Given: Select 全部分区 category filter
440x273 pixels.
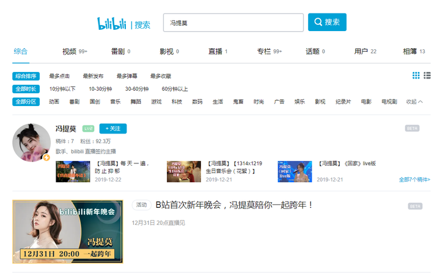Looking at the screenshot, I should tap(26, 102).
